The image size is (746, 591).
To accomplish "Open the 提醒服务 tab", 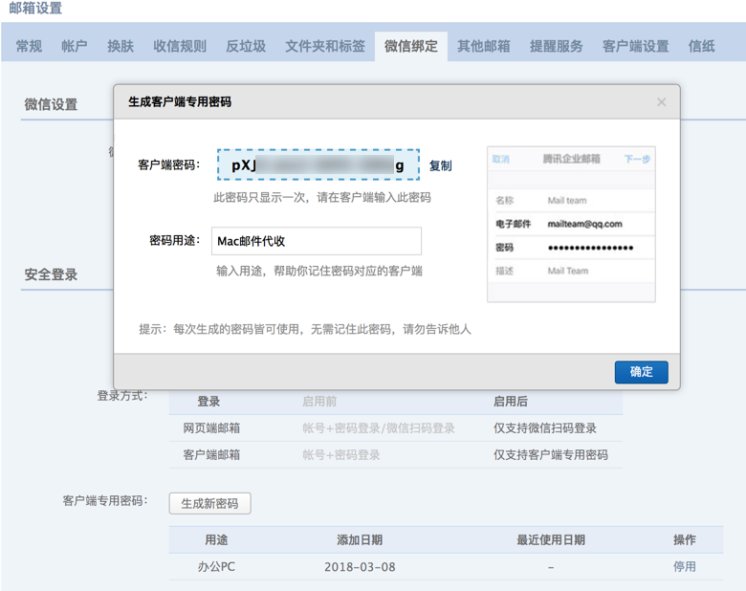I will (x=557, y=46).
